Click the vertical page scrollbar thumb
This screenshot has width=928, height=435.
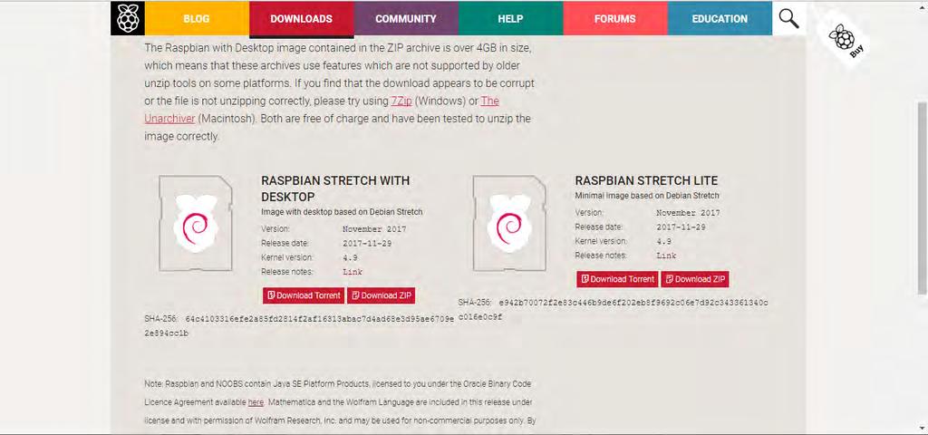click(922, 197)
